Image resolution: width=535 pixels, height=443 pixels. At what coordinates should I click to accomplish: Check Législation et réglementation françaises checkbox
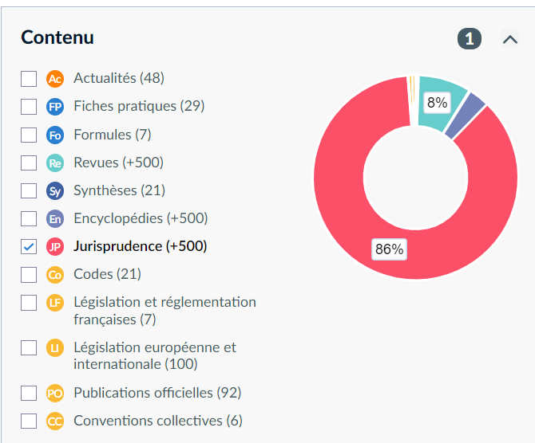point(29,303)
